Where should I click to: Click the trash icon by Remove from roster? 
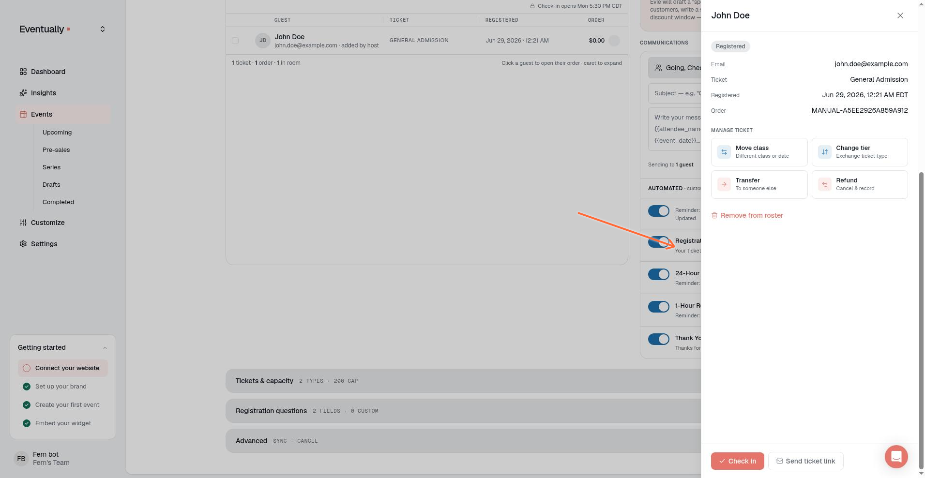coord(714,215)
